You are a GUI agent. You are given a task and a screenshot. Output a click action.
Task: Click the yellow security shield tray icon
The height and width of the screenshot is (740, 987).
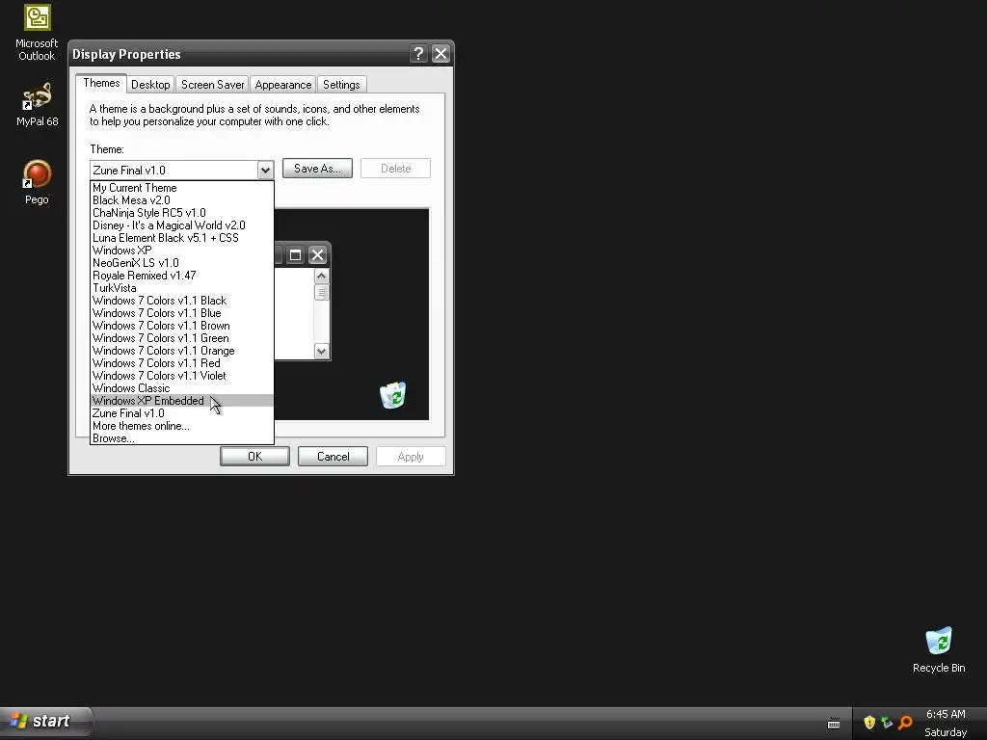click(x=869, y=722)
